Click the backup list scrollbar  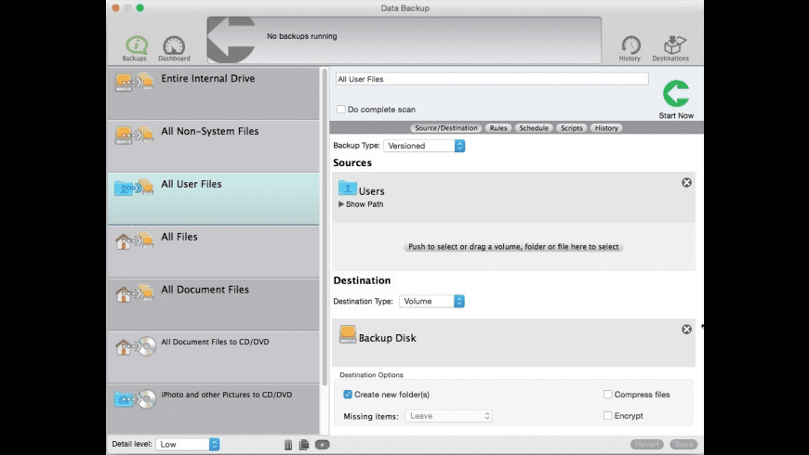[325, 227]
